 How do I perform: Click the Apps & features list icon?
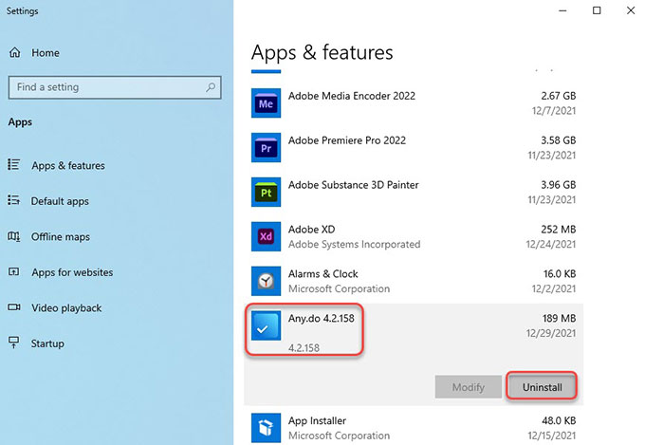click(x=13, y=165)
